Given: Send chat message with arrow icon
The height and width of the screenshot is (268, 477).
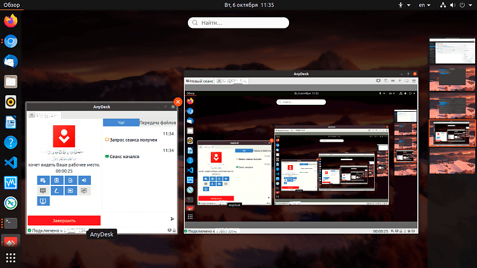Looking at the screenshot, I should click(x=172, y=218).
